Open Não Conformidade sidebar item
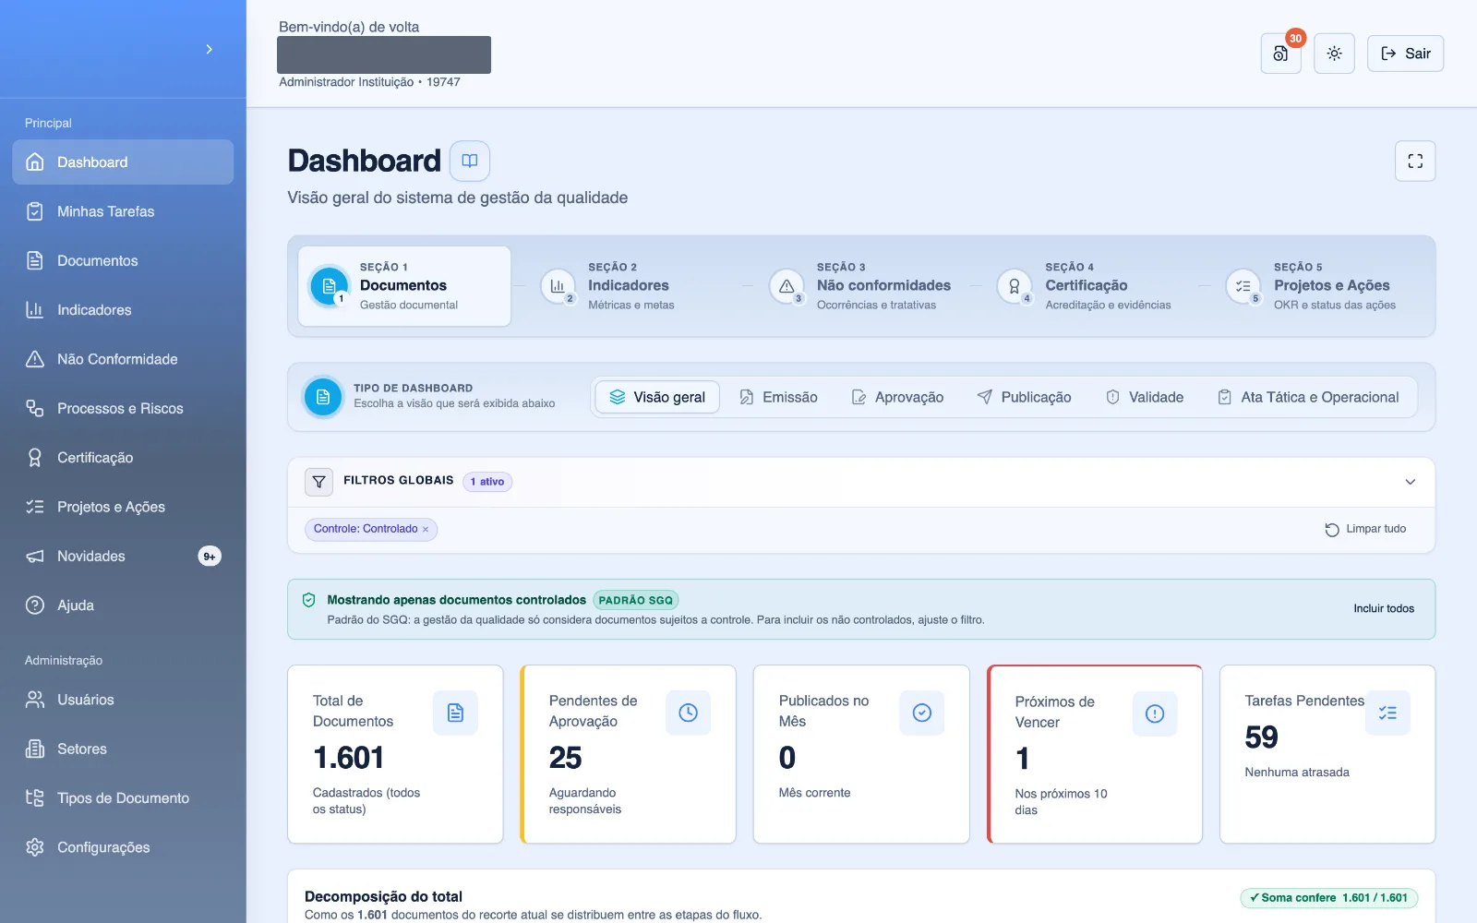This screenshot has width=1477, height=923. 123,359
